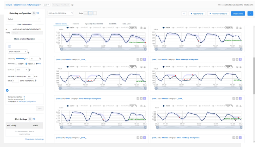Download Manila _SUM_ chart data
This screenshot has width=260, height=147.
click(145, 67)
